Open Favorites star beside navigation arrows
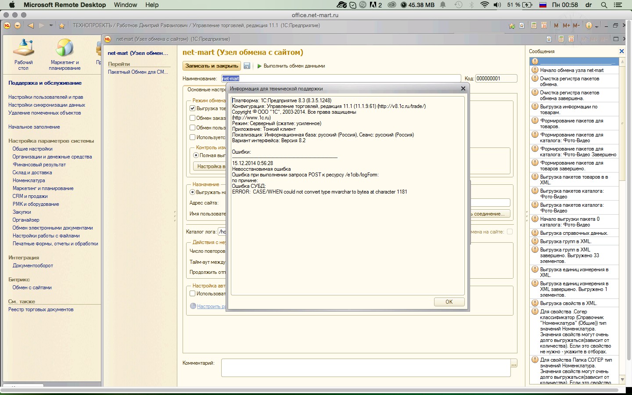This screenshot has height=395, width=632. (x=62, y=25)
